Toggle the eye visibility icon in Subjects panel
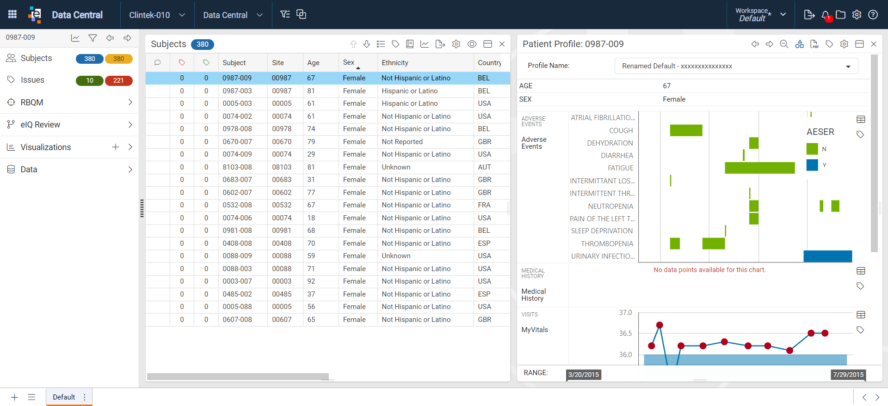 point(472,44)
